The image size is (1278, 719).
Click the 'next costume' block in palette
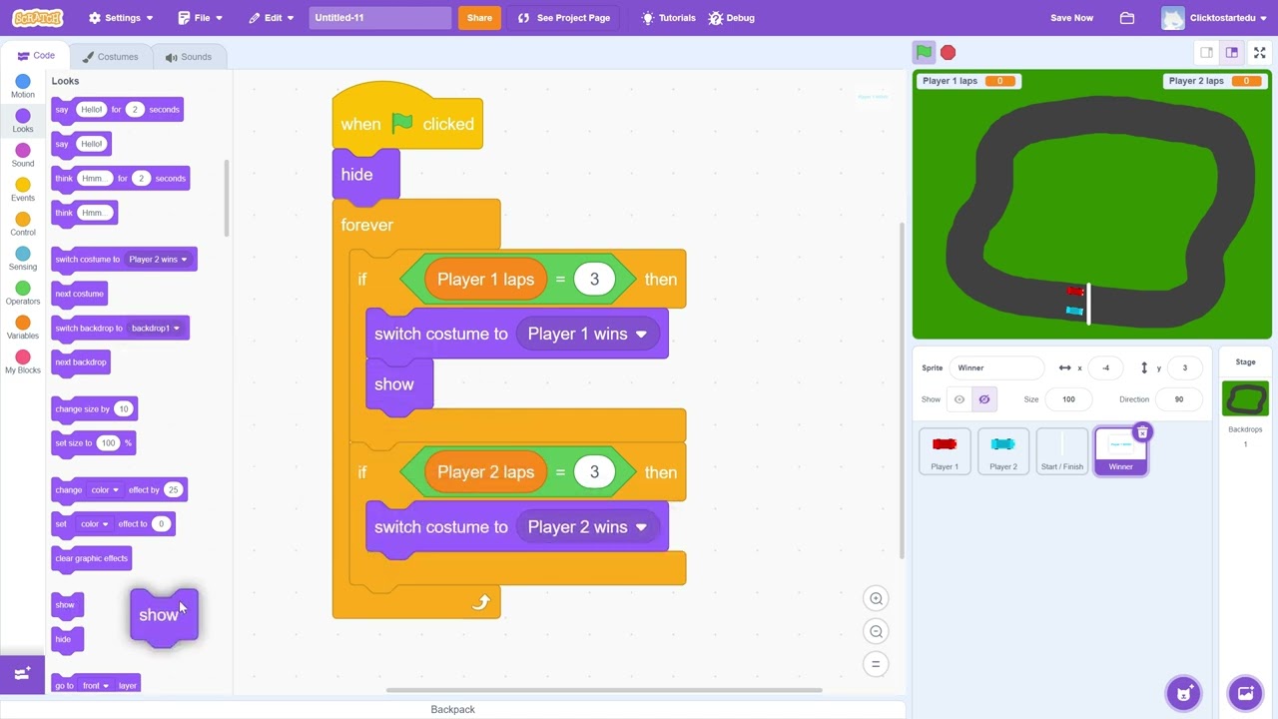coord(79,295)
